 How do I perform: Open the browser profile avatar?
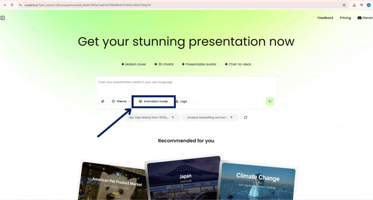click(x=369, y=5)
